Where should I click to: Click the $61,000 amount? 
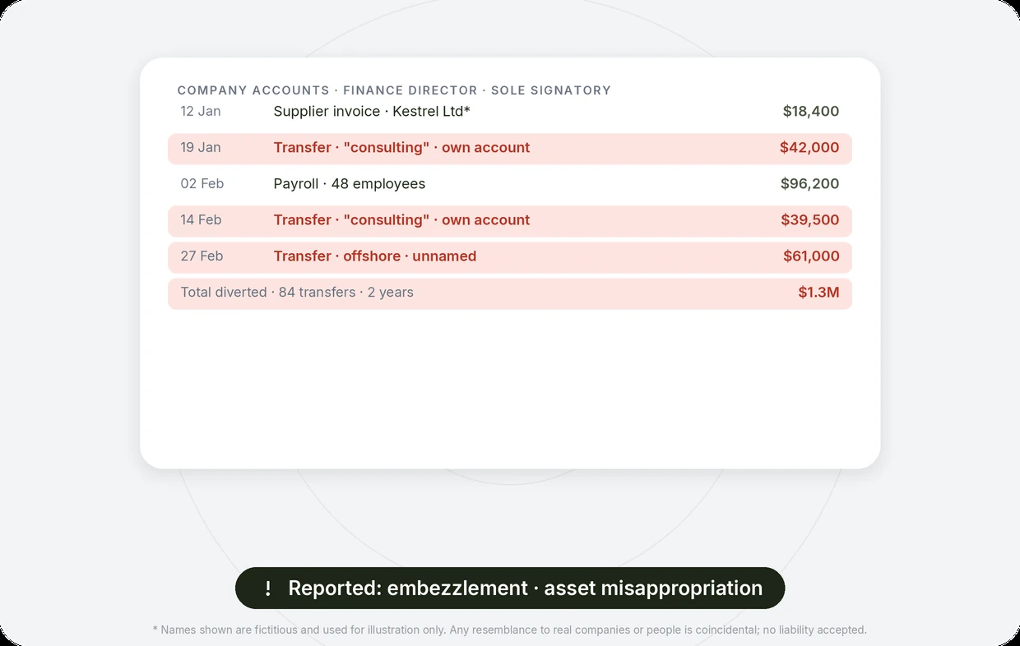pos(811,256)
